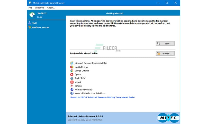Click the Yandex icon
215x124 pixels.
(x=72, y=86)
